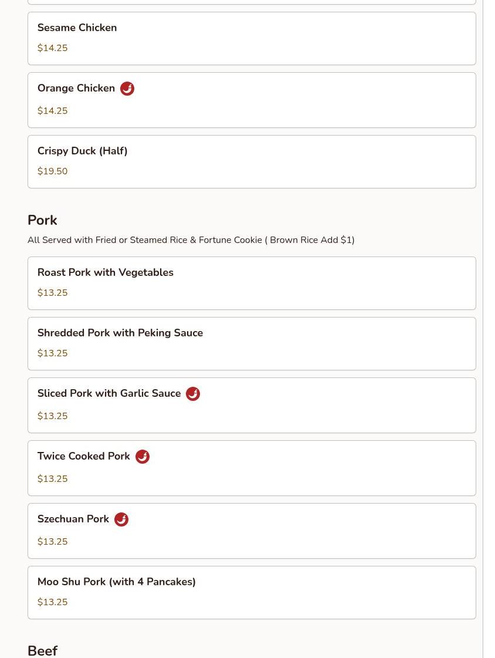Select the Sesame Chicken menu item
495x658 pixels.
point(77,28)
